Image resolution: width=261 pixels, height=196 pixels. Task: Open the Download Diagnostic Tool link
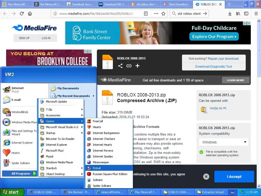coord(214,67)
